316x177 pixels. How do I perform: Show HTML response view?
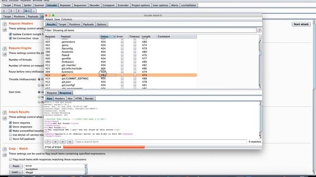point(79,98)
